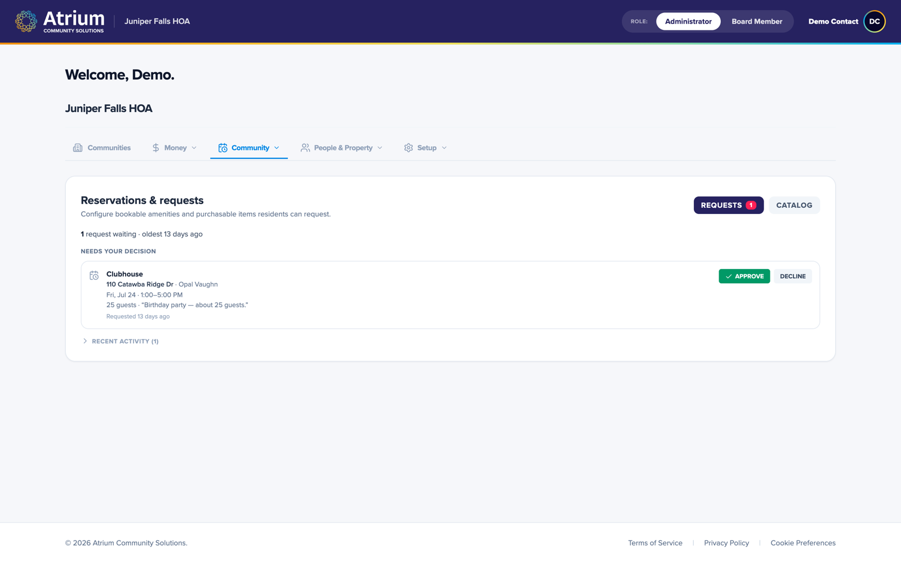Click the Fri, Jul 24 time text
Image resolution: width=901 pixels, height=563 pixels.
click(145, 295)
